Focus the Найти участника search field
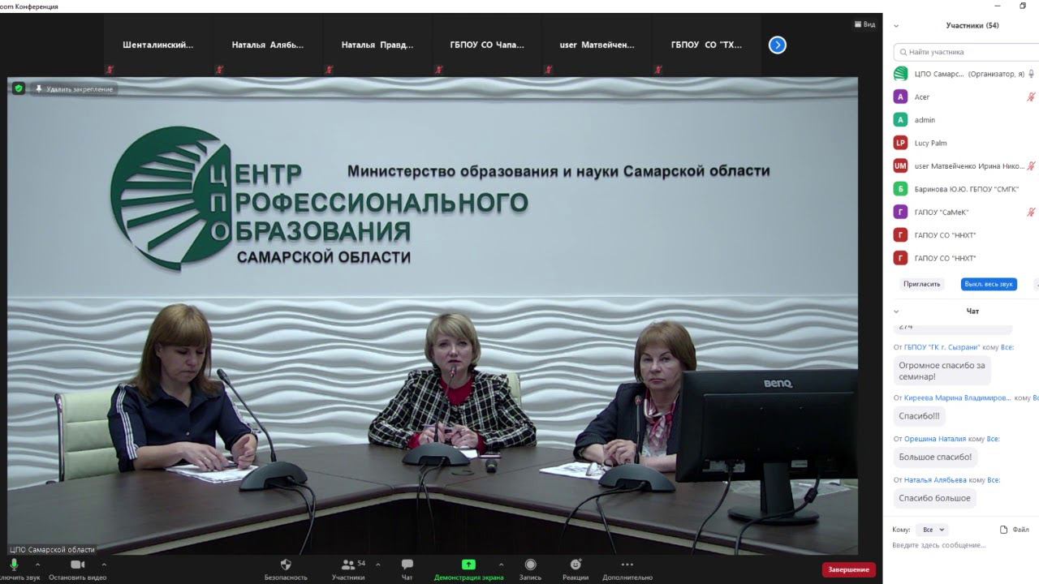 966,52
